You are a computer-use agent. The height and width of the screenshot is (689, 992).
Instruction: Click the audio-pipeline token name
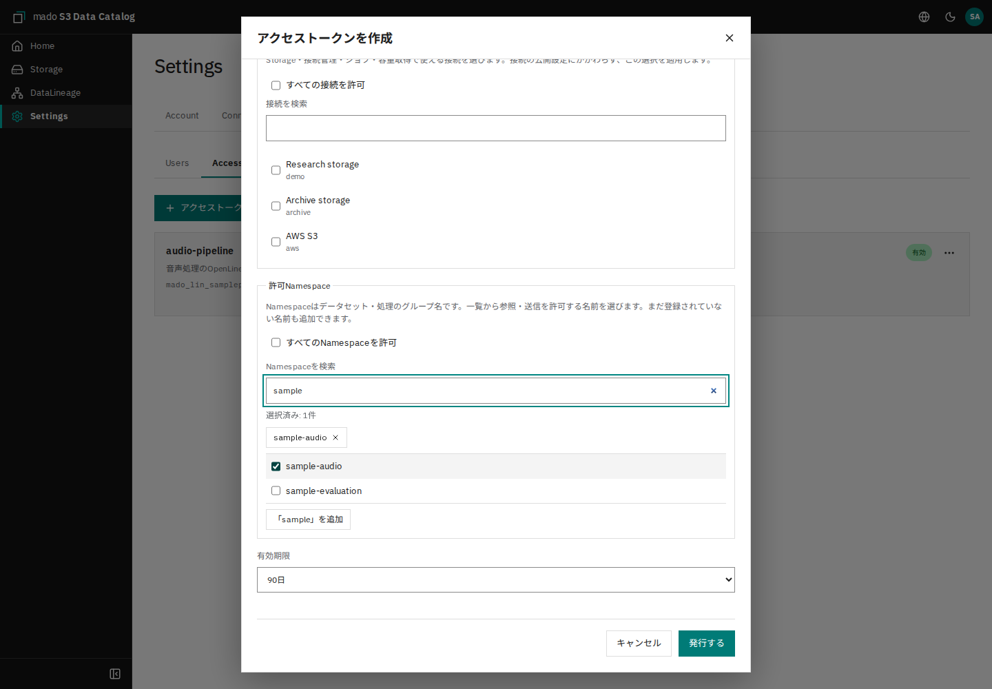(200, 251)
